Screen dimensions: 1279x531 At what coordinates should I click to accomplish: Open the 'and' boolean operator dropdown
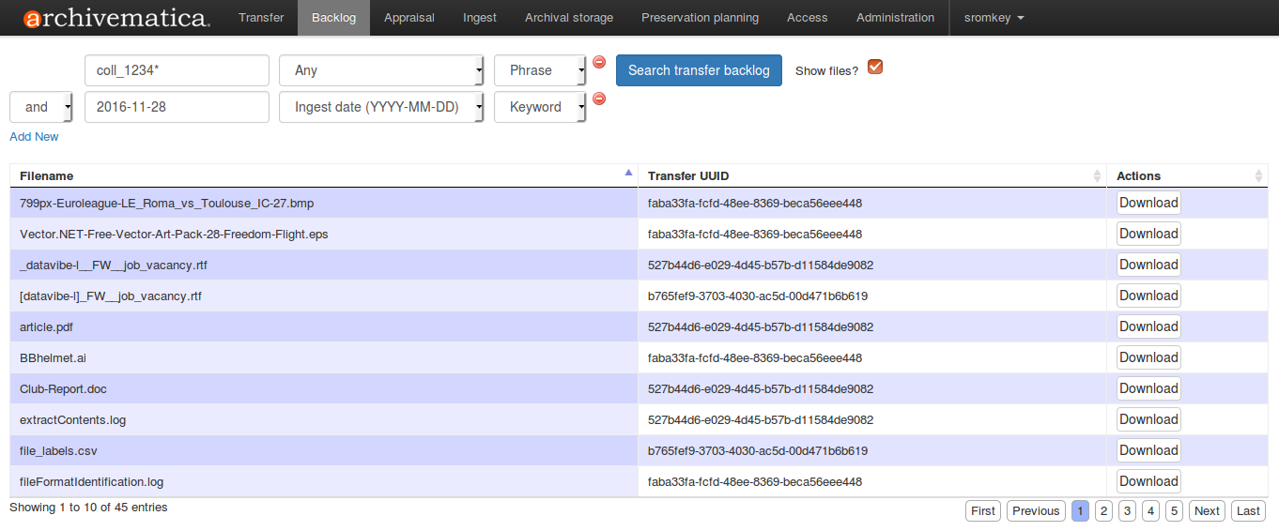point(41,107)
